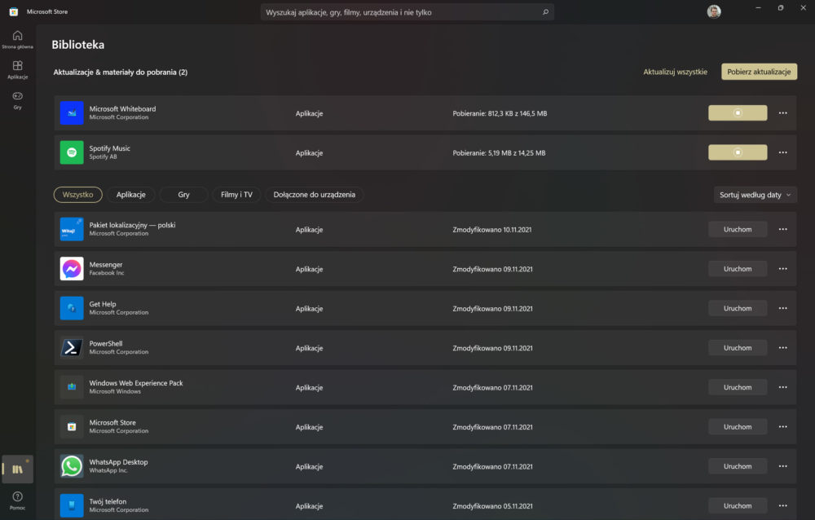Click the Microsoft Store app icon in list
The width and height of the screenshot is (815, 520).
[x=72, y=427]
